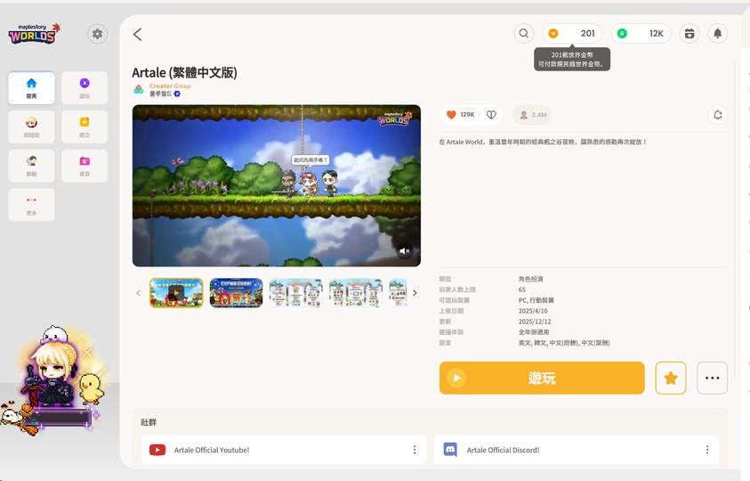Screen dimensions: 750x481
Task: Open Artale Official Youtube kebab menu
Action: click(x=415, y=450)
